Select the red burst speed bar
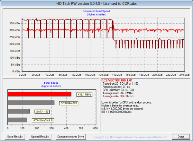The image size is (193, 141). pos(39,94)
